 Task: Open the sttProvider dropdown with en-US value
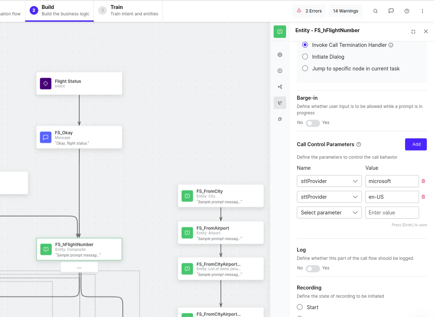pyautogui.click(x=329, y=197)
